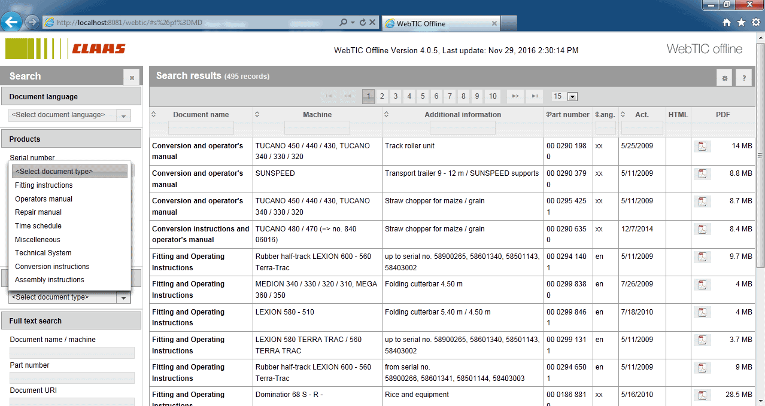765x406 pixels.
Task: Open PDF for LEXION 580 TERRA TRAC instructions
Action: [x=702, y=340]
